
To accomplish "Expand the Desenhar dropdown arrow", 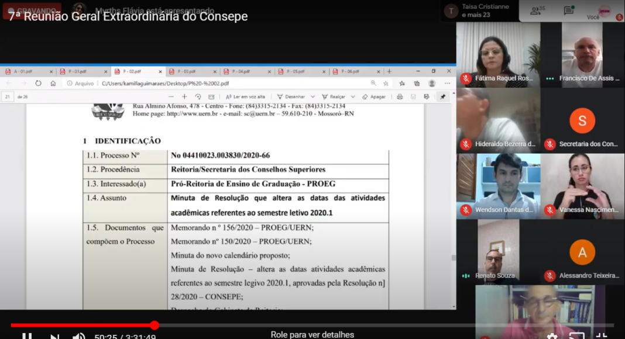I will (x=313, y=96).
